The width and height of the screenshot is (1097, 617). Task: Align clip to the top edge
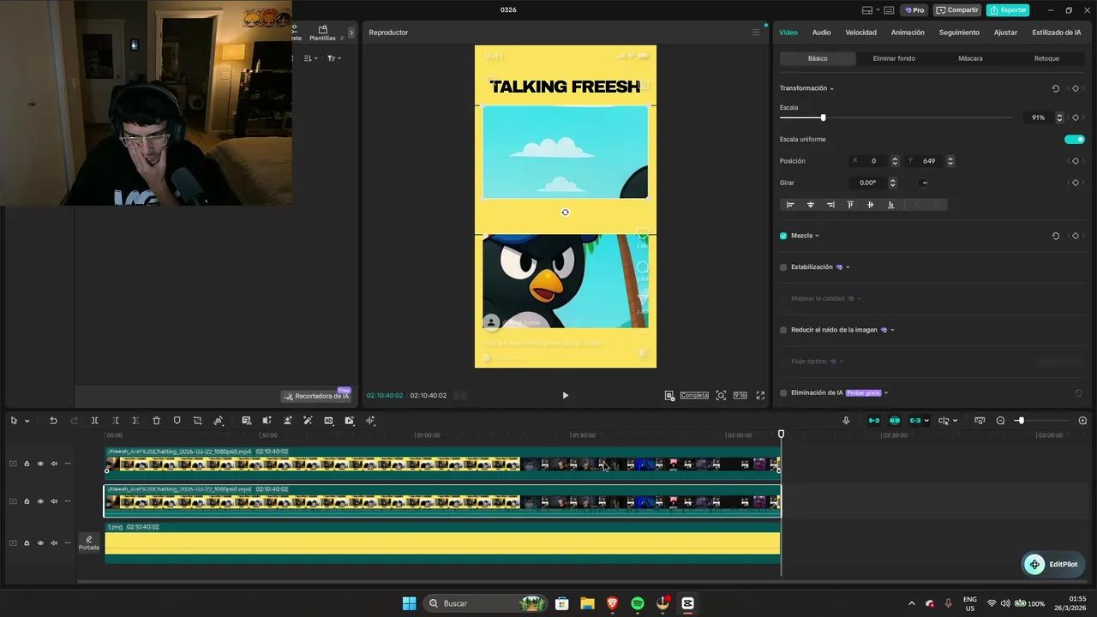(850, 205)
